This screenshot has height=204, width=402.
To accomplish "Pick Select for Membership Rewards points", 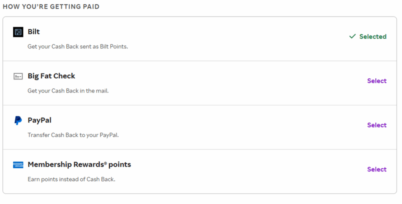I will (376, 170).
